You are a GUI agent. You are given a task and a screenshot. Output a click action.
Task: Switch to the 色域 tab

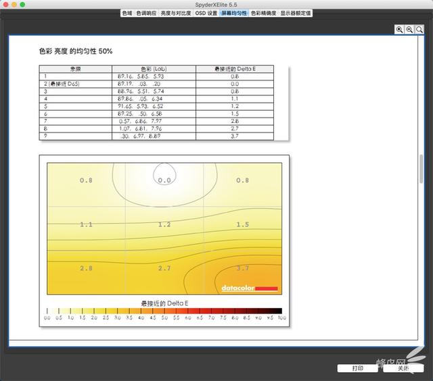[x=127, y=13]
